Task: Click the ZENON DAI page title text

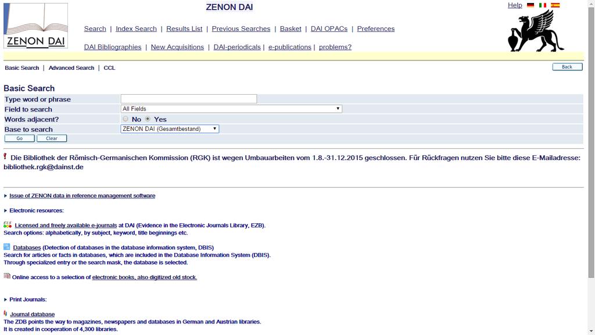Action: (229, 7)
